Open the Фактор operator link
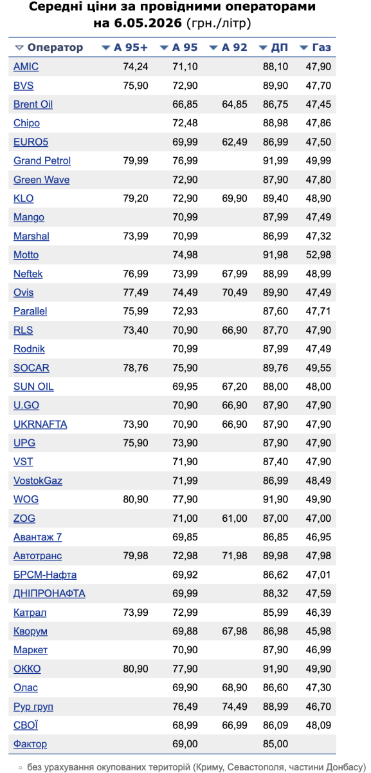The height and width of the screenshot is (773, 371). coord(30,744)
